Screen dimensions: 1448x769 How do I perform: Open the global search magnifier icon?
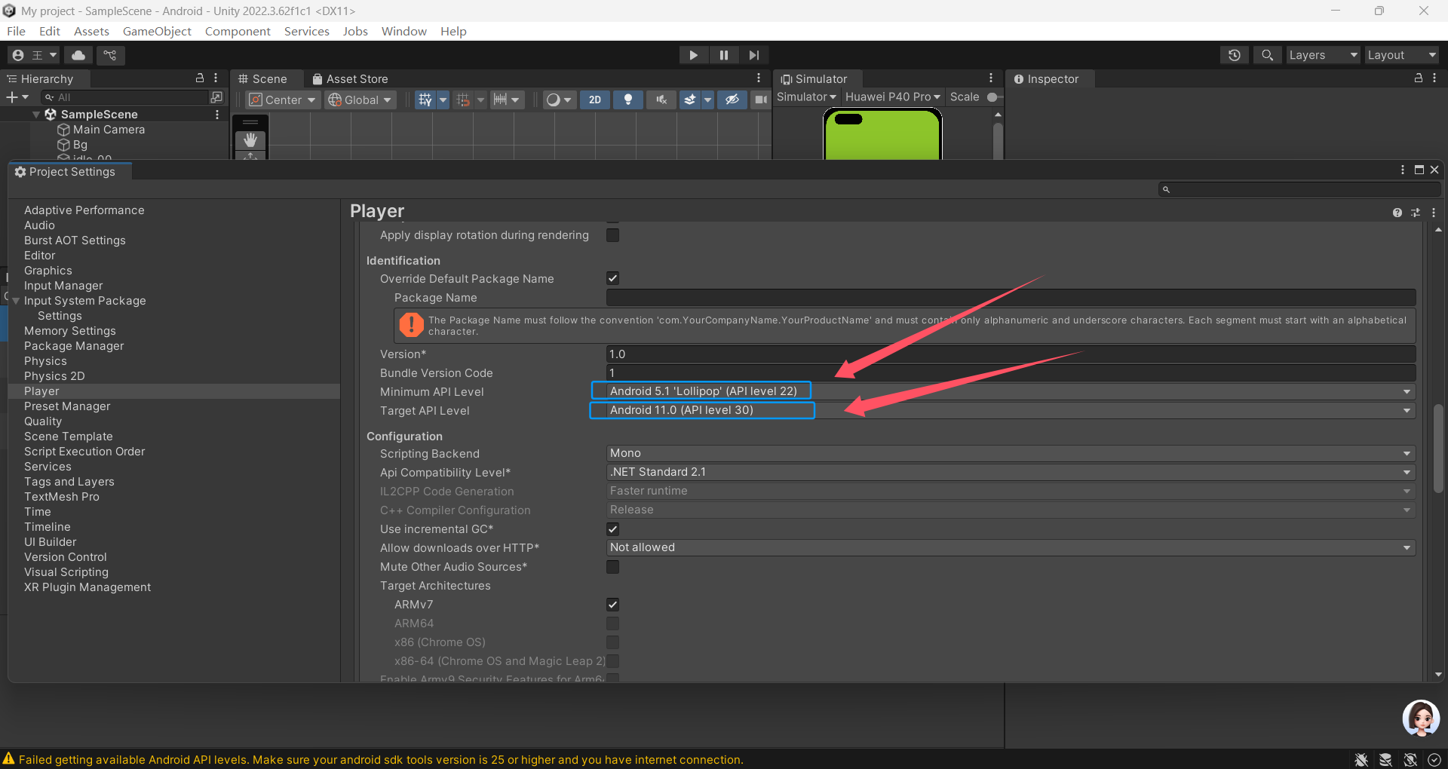pos(1268,55)
